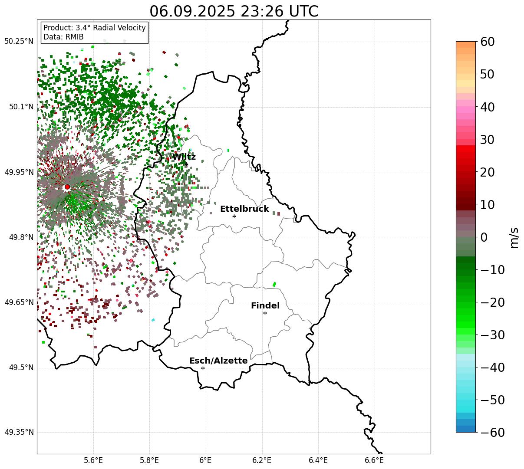The width and height of the screenshot is (524, 469).
Task: Click the 5.8°E longitude label
Action: (149, 460)
